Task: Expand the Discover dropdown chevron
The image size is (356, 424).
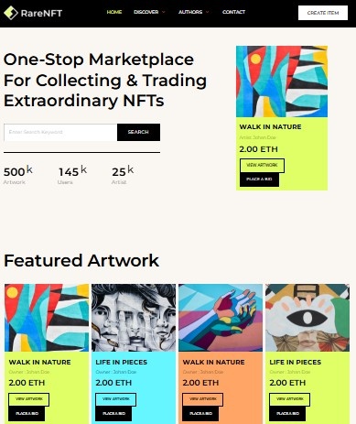Action: [x=164, y=12]
